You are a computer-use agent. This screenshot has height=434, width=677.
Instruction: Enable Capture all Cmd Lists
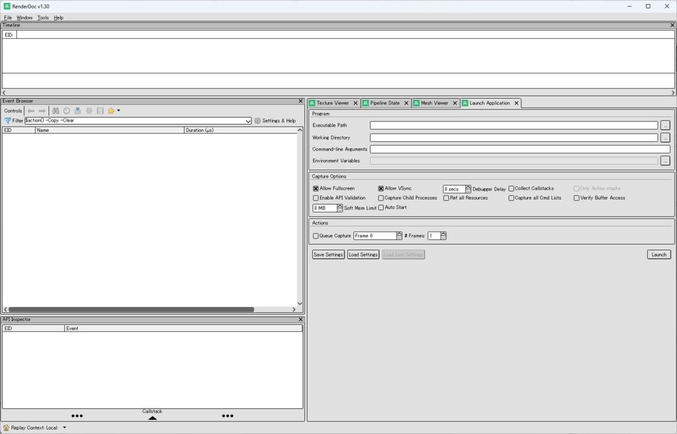pos(511,198)
